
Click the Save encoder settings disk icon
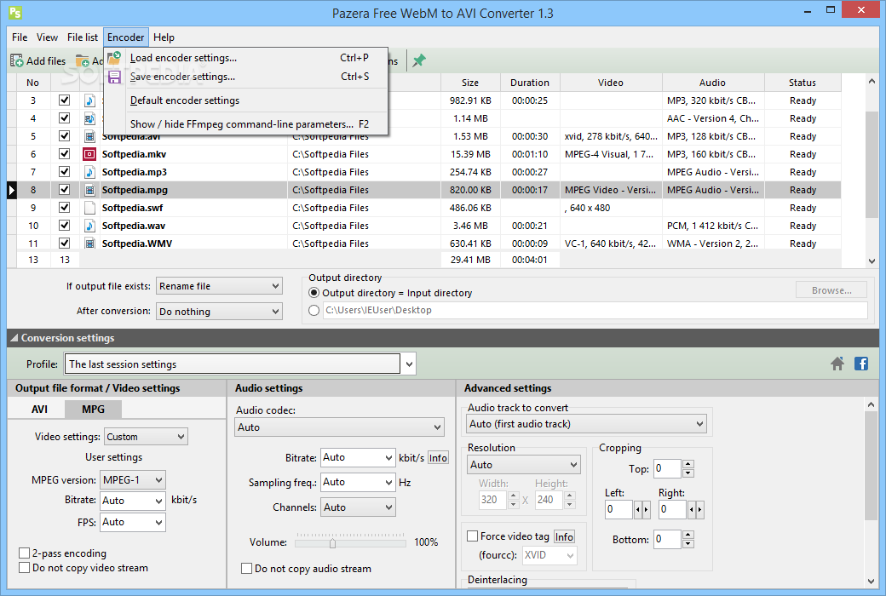pyautogui.click(x=115, y=77)
